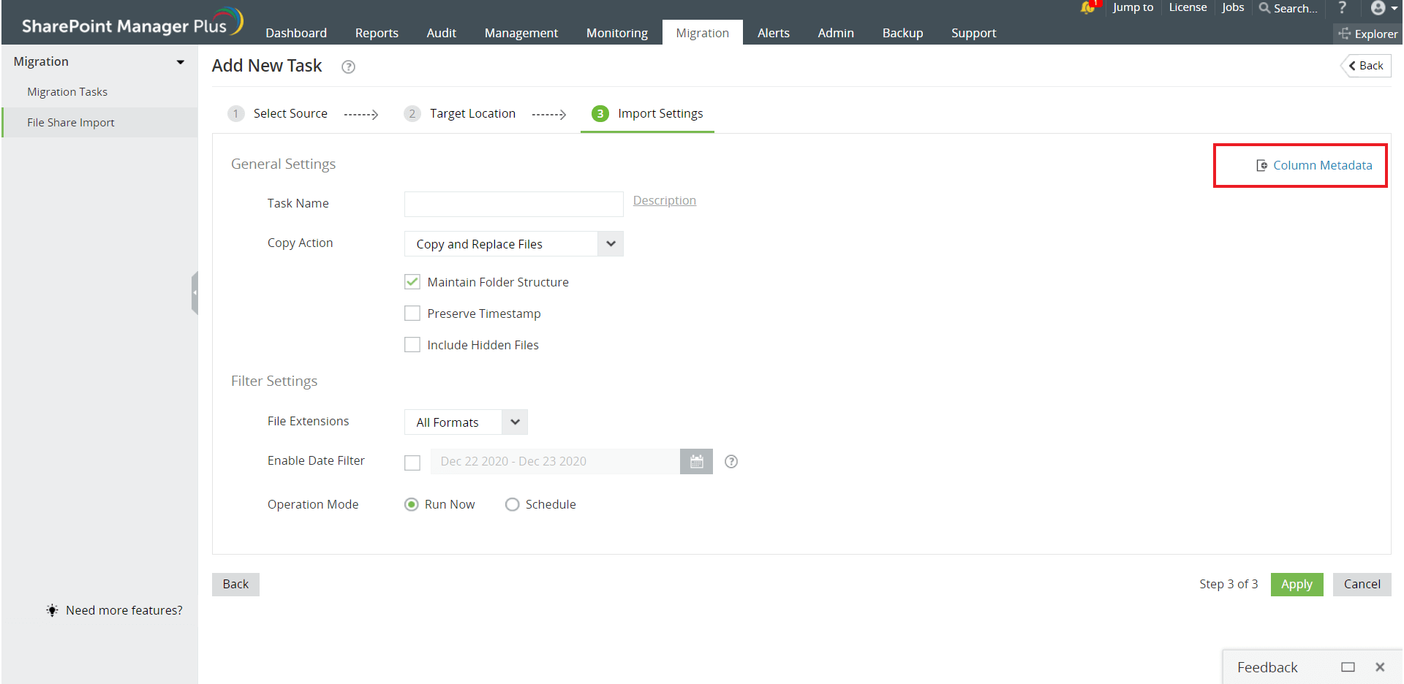The image size is (1404, 684).
Task: Open the Dashboard tab
Action: (296, 33)
